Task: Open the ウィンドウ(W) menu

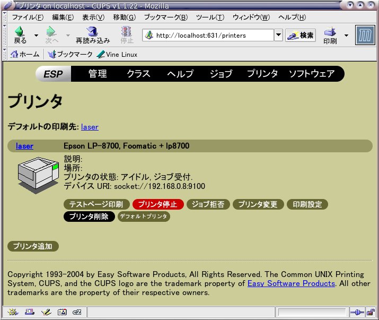Action: [x=251, y=17]
